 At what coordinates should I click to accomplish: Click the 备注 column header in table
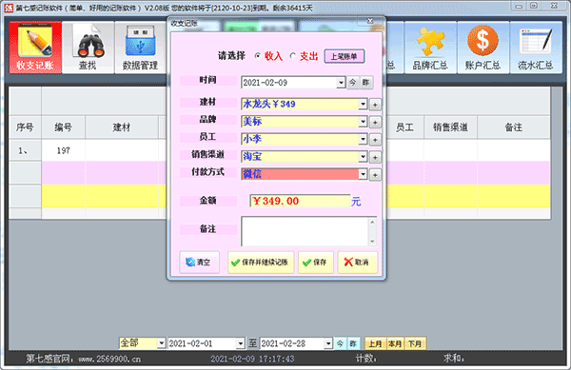(x=514, y=127)
